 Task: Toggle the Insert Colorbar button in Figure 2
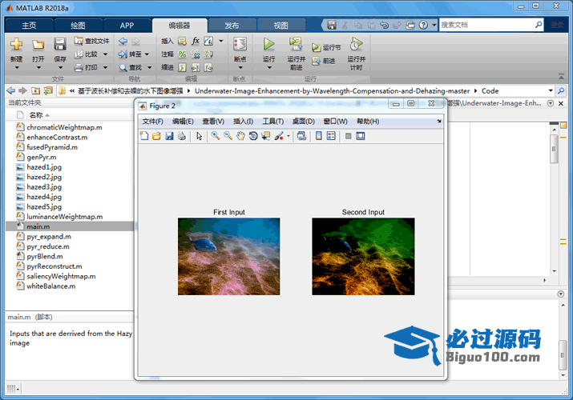click(x=318, y=136)
